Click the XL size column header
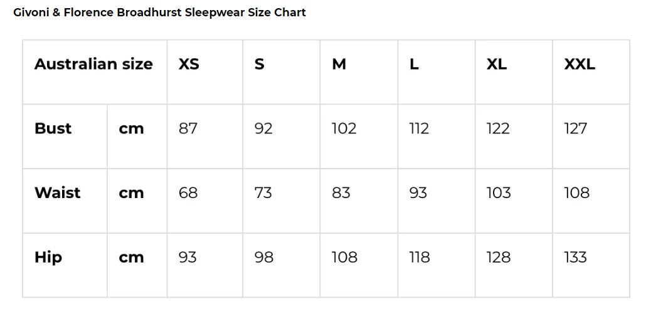Screen dimensions: 646x309 [x=496, y=64]
